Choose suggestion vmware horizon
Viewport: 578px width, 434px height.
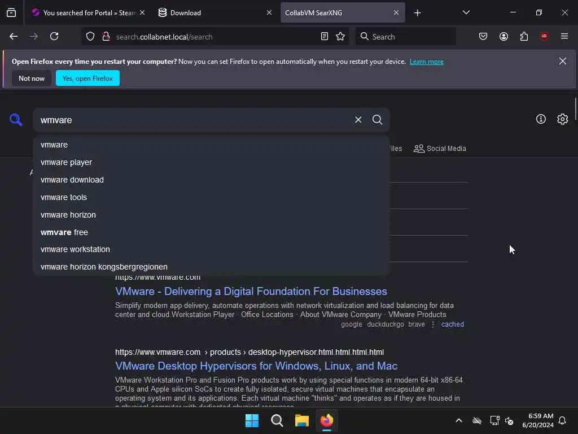point(212,215)
